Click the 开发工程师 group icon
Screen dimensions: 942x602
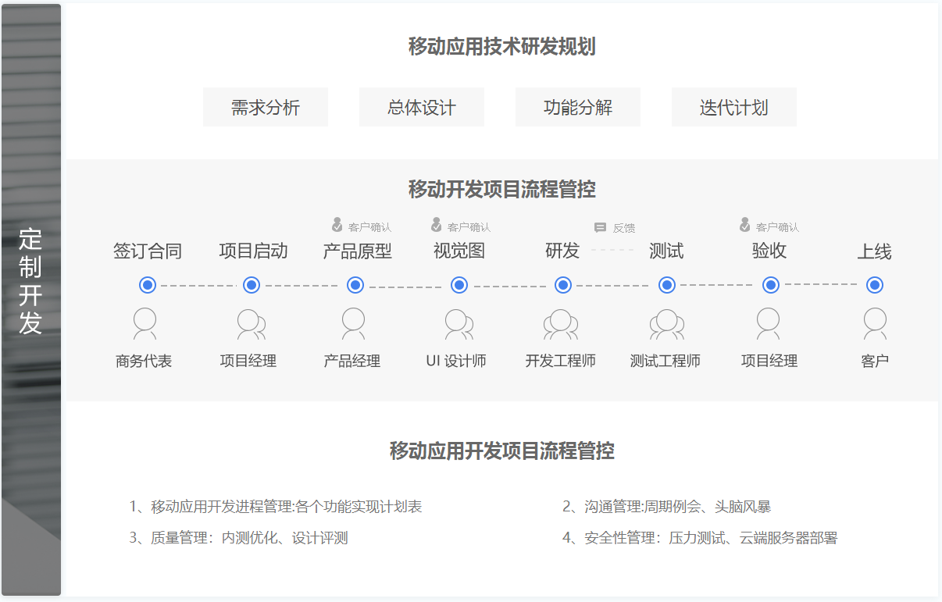561,323
